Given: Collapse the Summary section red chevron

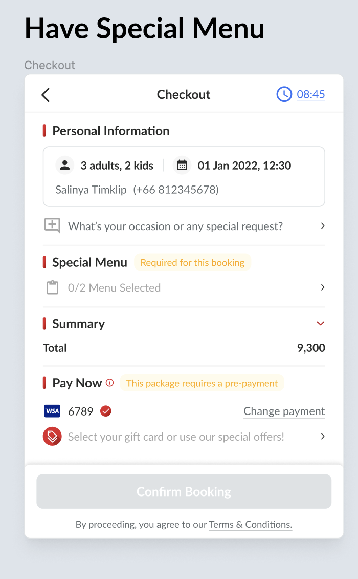Looking at the screenshot, I should 321,323.
